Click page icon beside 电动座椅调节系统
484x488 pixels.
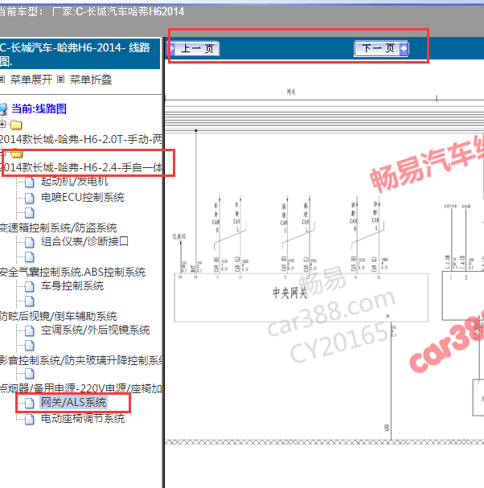coord(30,419)
